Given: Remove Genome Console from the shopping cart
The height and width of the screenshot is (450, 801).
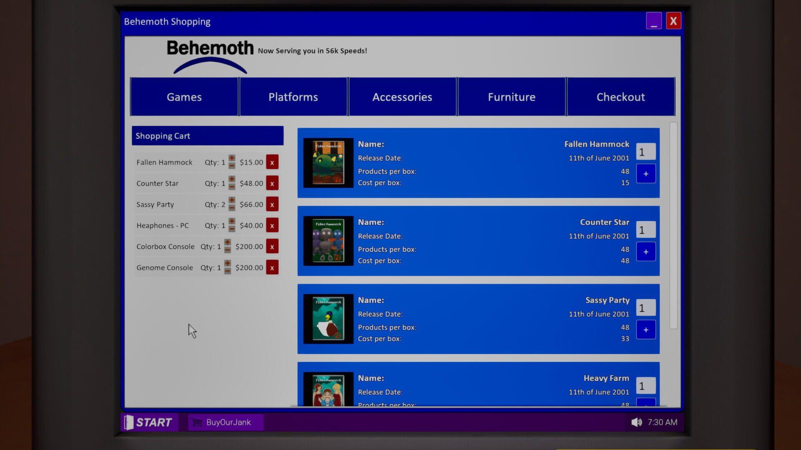Looking at the screenshot, I should click(272, 267).
